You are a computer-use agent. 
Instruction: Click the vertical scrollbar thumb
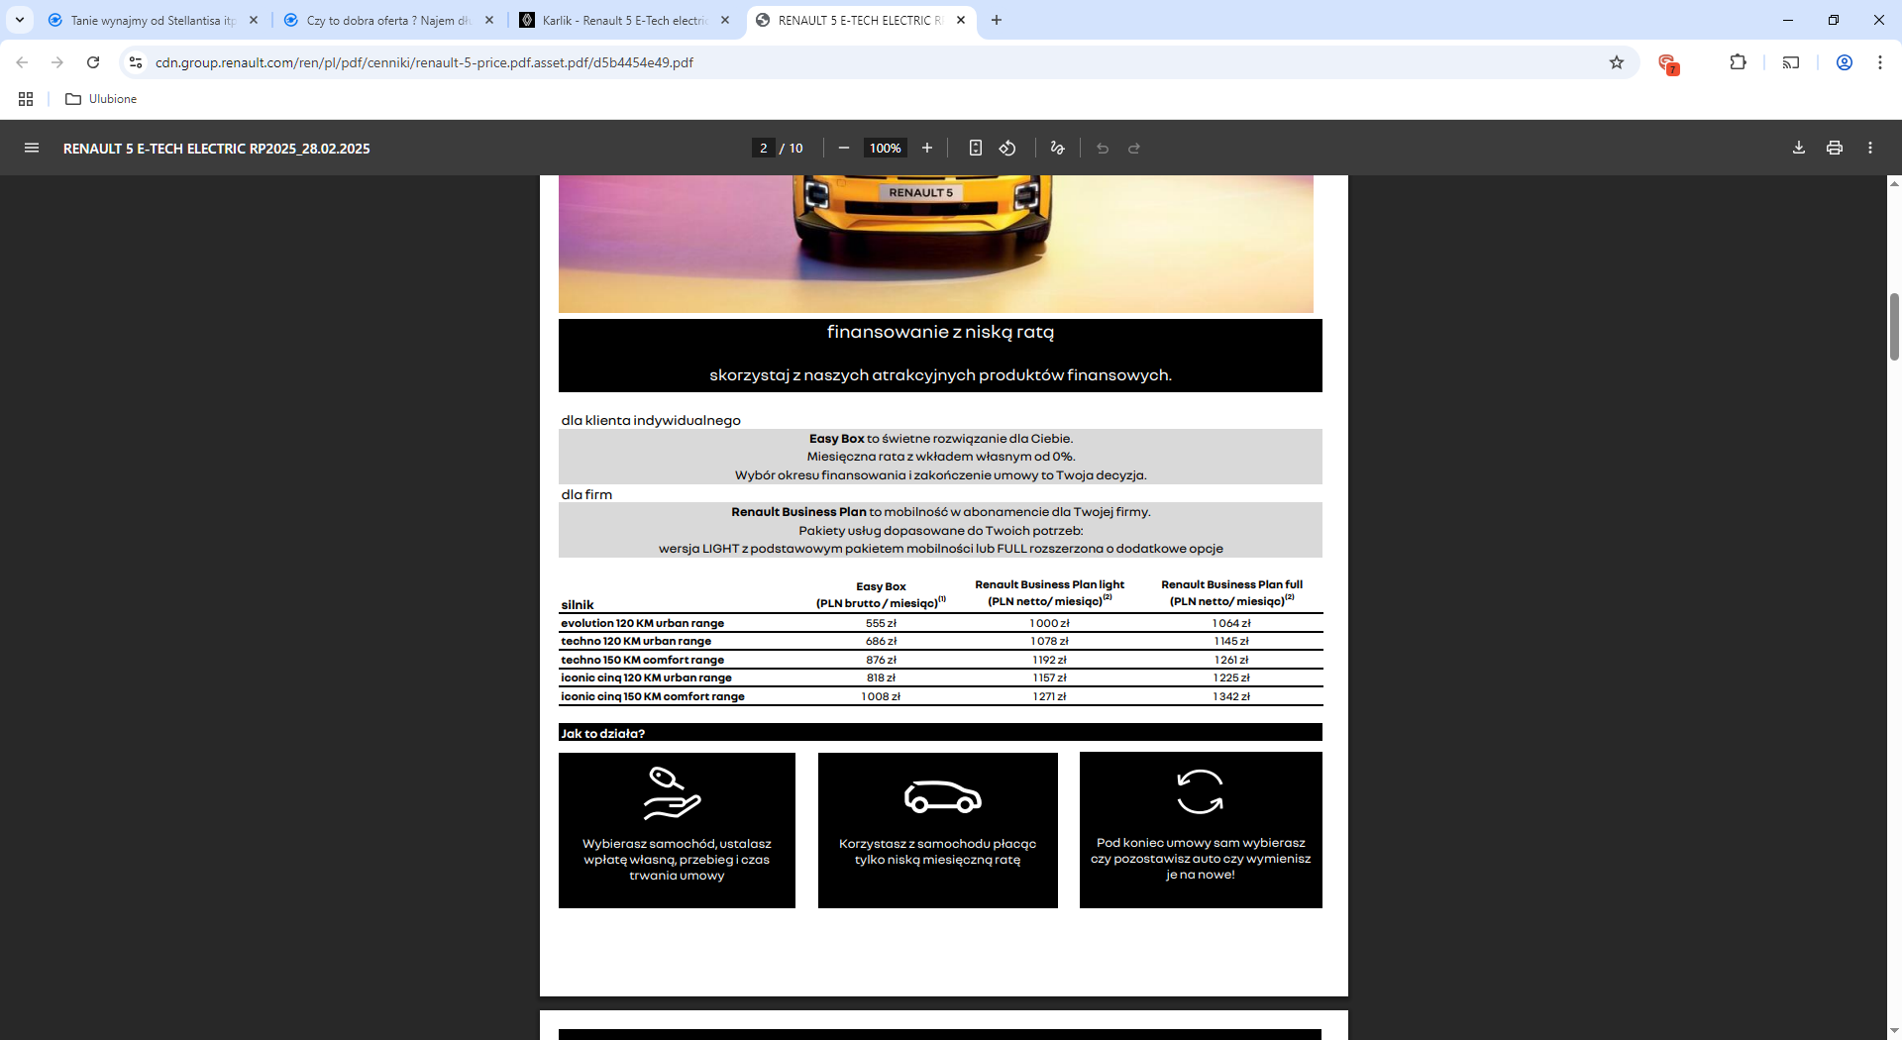coord(1894,327)
